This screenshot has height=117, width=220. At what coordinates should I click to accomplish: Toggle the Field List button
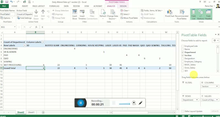pos(193,15)
